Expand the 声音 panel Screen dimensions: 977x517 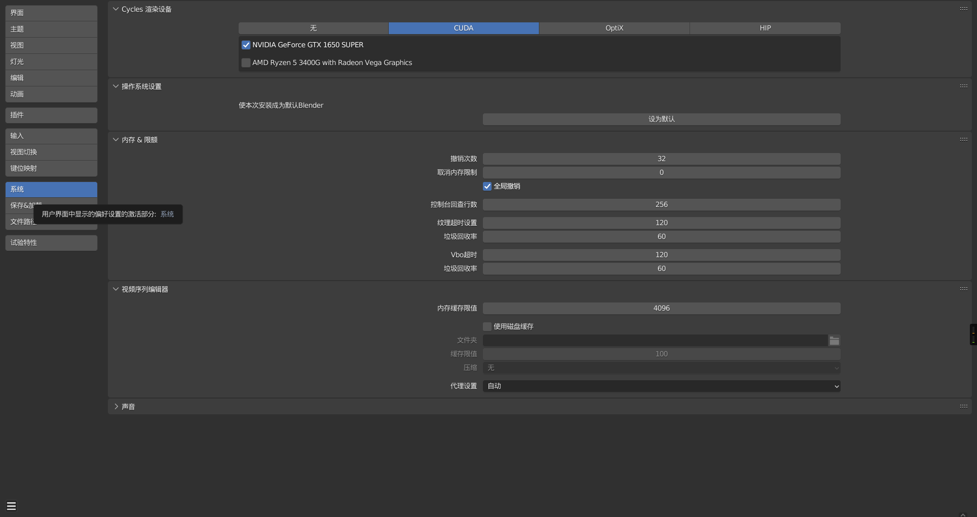pyautogui.click(x=116, y=407)
